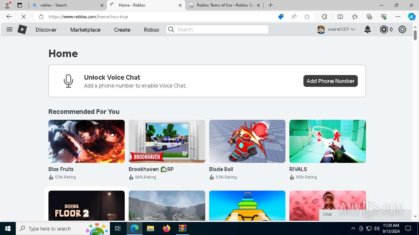Focus the Roblox Search input field
Screen dimensions: 419x235
[x=217, y=29]
